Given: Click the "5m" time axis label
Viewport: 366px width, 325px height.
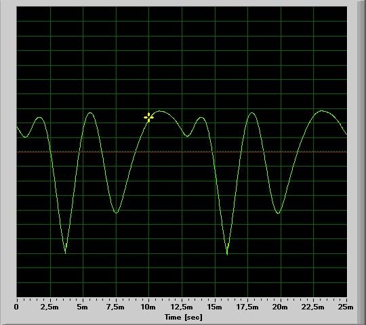Looking at the screenshot, I should click(x=83, y=307).
